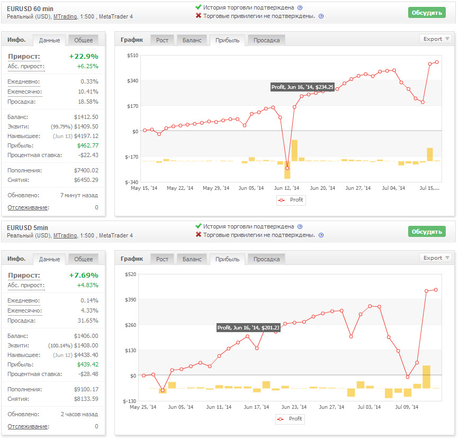Click the last data point in 60 min chart
The width and height of the screenshot is (459, 440).
click(437, 62)
